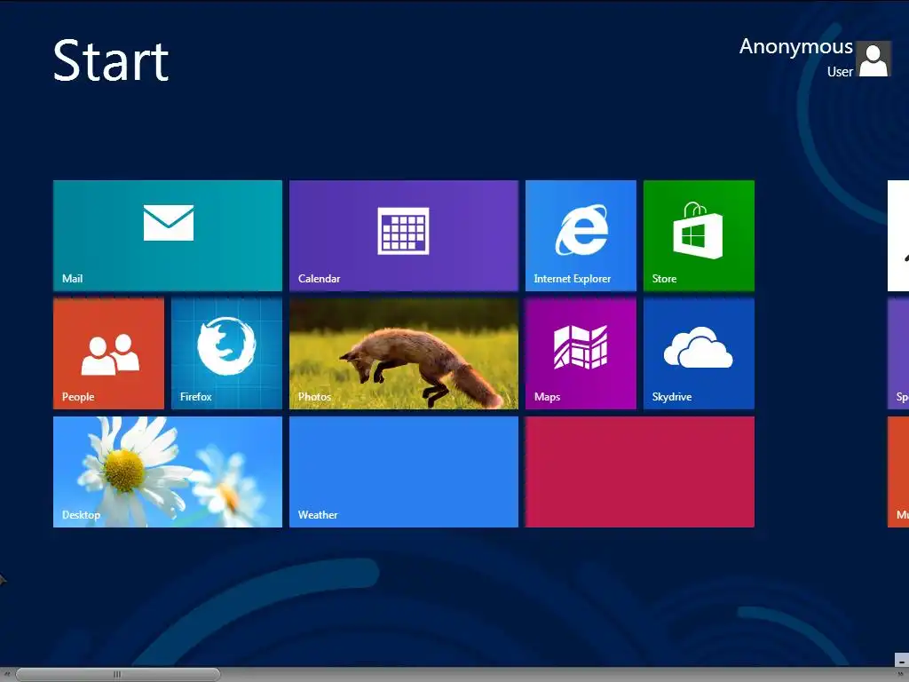This screenshot has height=682, width=909.
Task: Open the Skydrive tile
Action: [x=699, y=353]
